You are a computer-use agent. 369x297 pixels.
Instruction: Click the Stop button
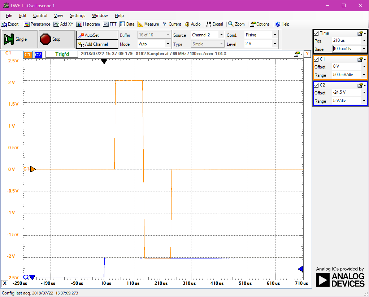(x=56, y=39)
